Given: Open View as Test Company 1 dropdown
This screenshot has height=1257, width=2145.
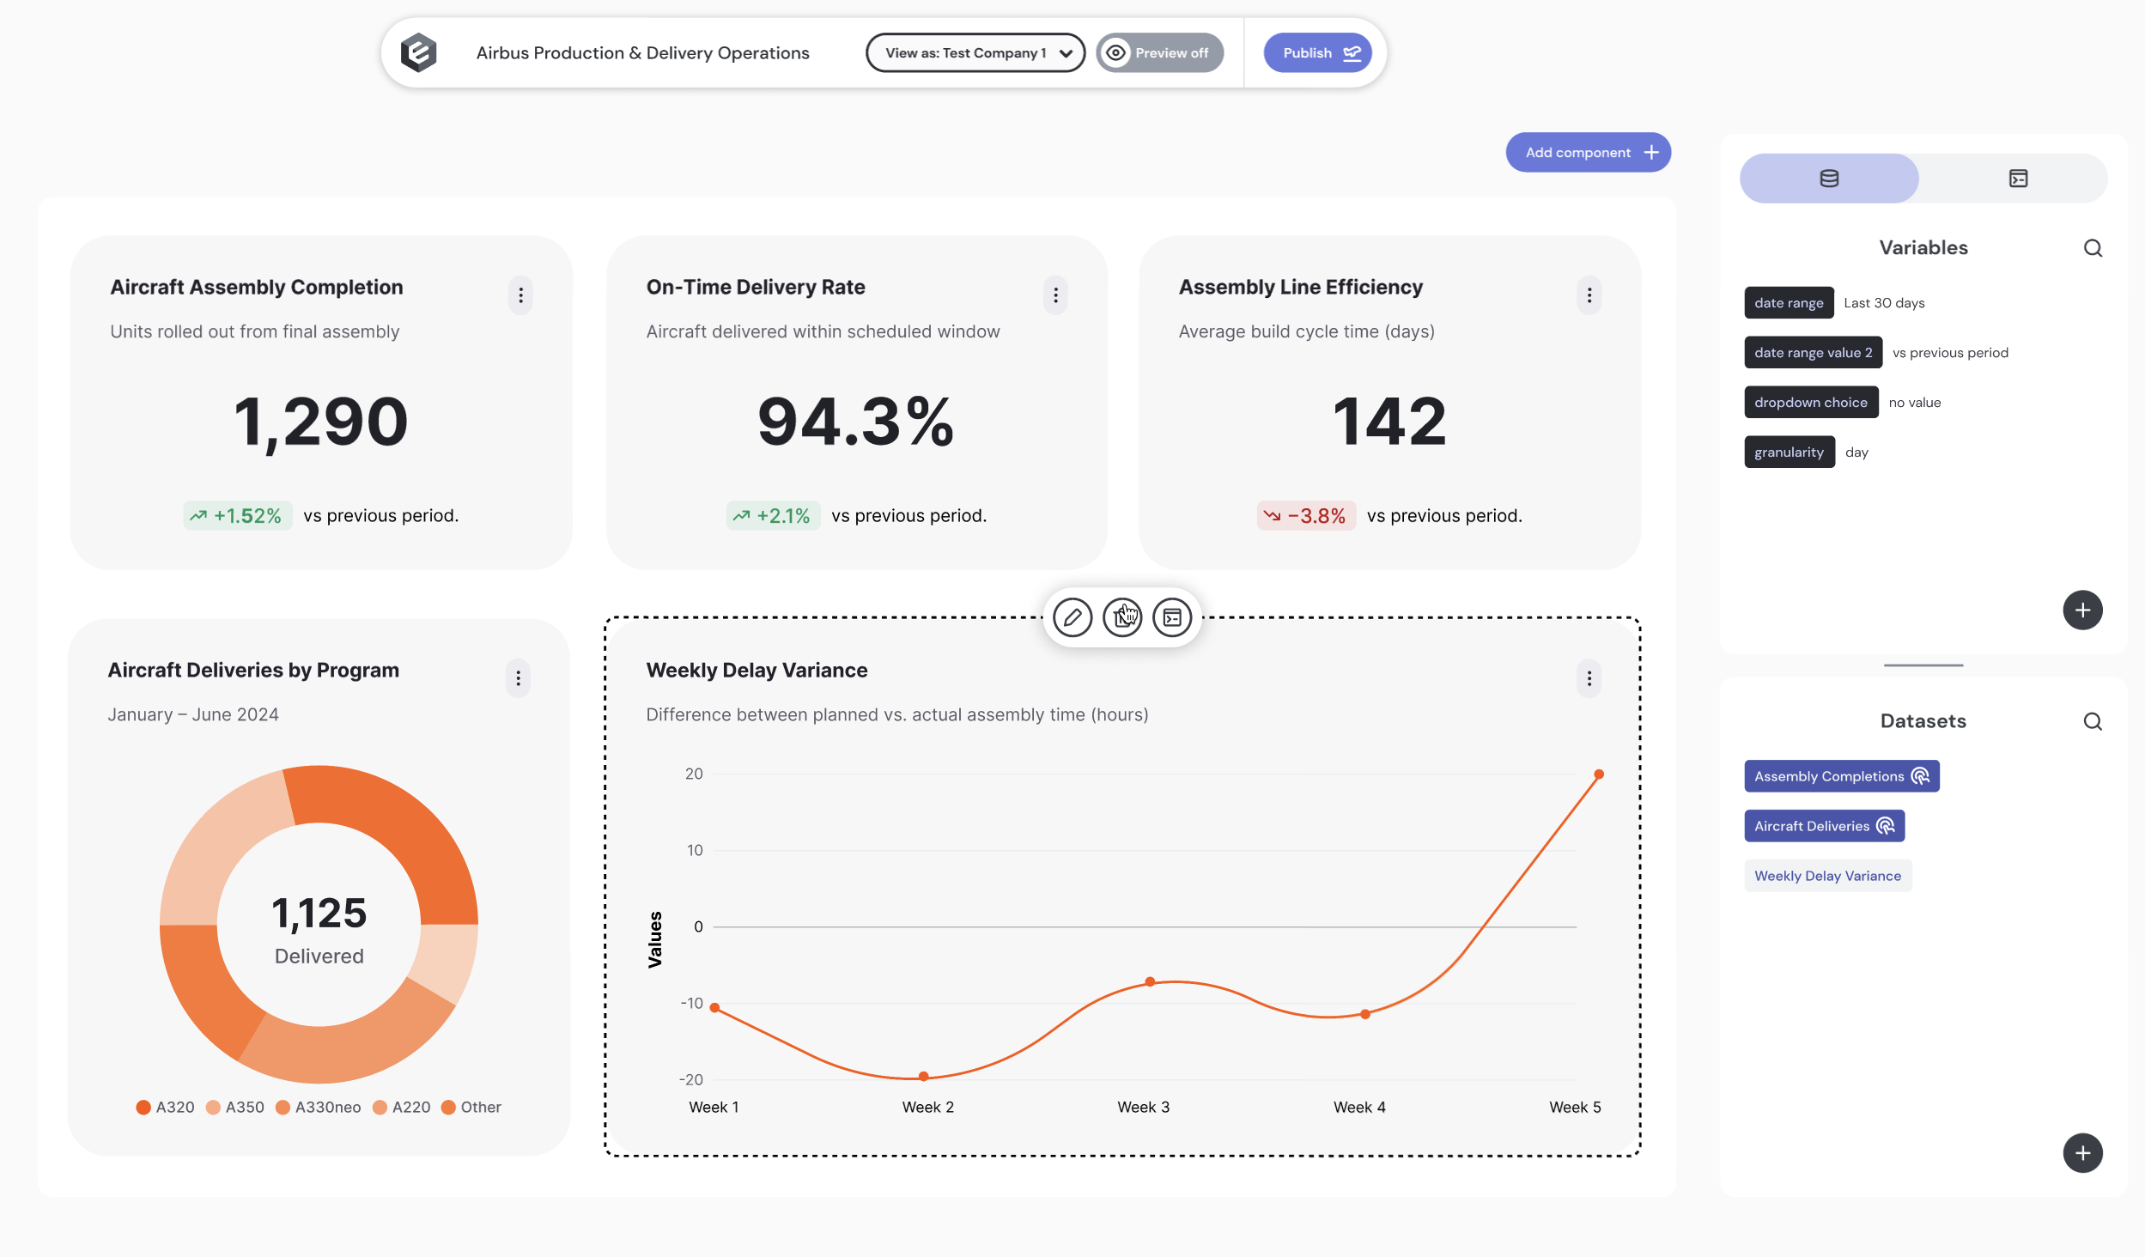Looking at the screenshot, I should [x=975, y=53].
